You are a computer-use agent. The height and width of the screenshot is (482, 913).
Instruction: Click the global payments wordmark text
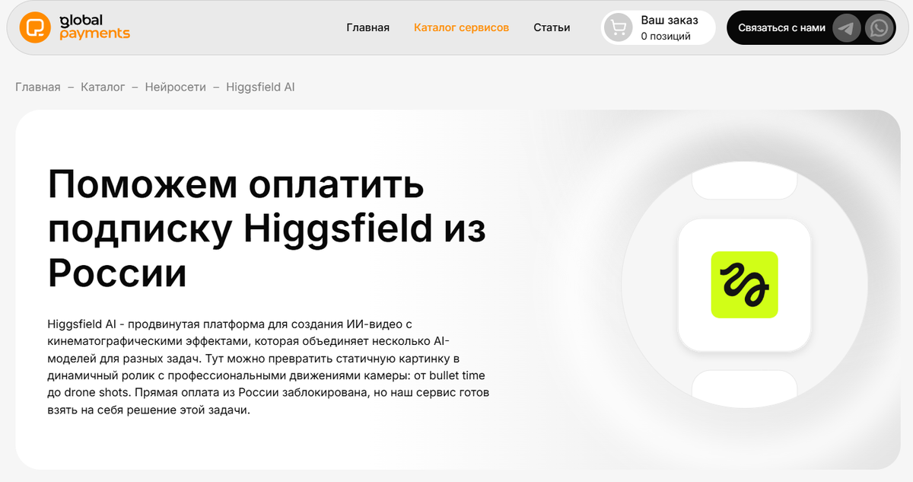pos(94,27)
